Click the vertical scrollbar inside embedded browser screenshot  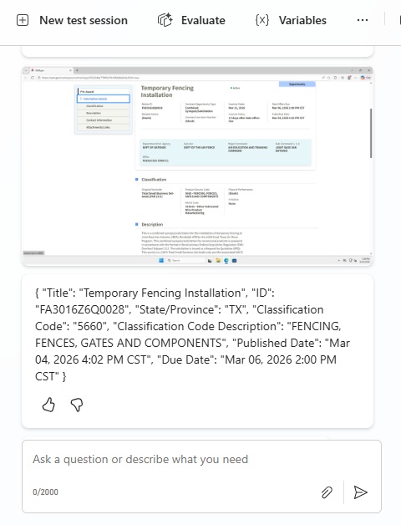(371, 133)
